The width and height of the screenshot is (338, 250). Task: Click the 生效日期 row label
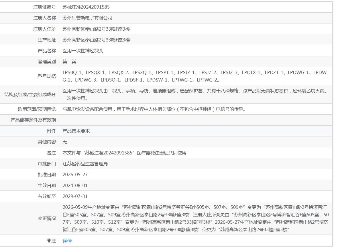[47, 185]
